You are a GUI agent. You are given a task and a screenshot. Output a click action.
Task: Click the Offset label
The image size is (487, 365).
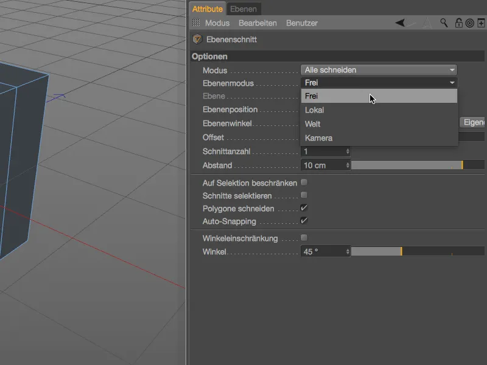coord(213,137)
